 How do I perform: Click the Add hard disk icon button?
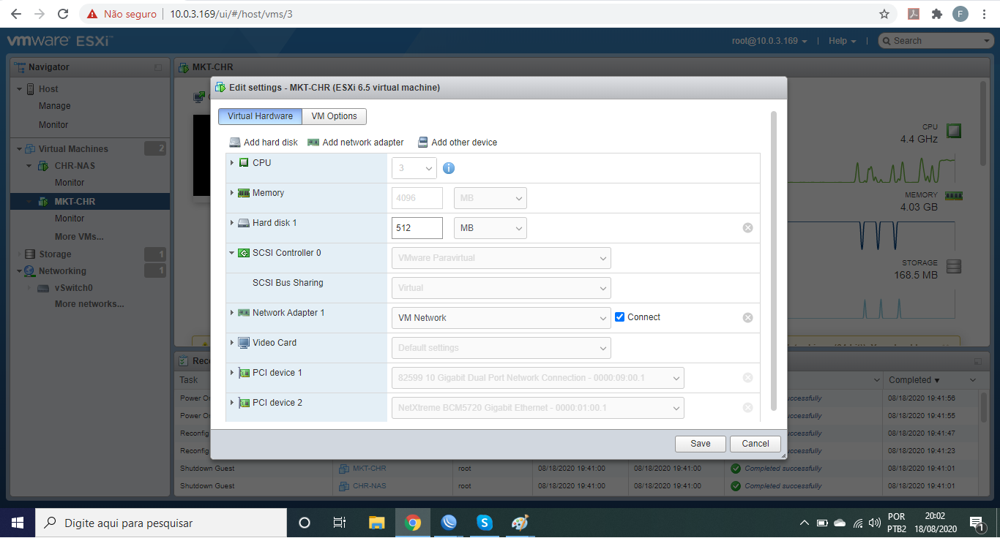264,143
